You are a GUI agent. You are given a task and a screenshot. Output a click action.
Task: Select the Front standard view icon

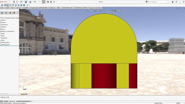(2, 5)
